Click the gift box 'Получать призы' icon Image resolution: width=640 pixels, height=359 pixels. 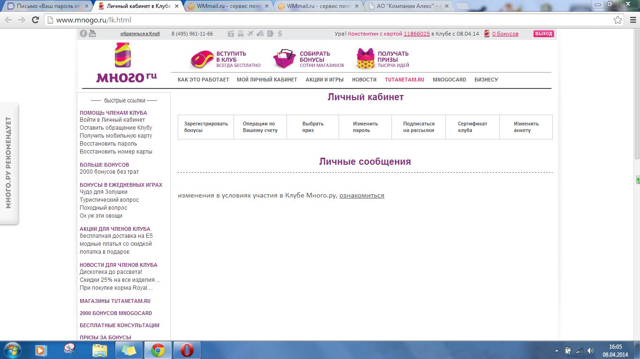coord(365,59)
